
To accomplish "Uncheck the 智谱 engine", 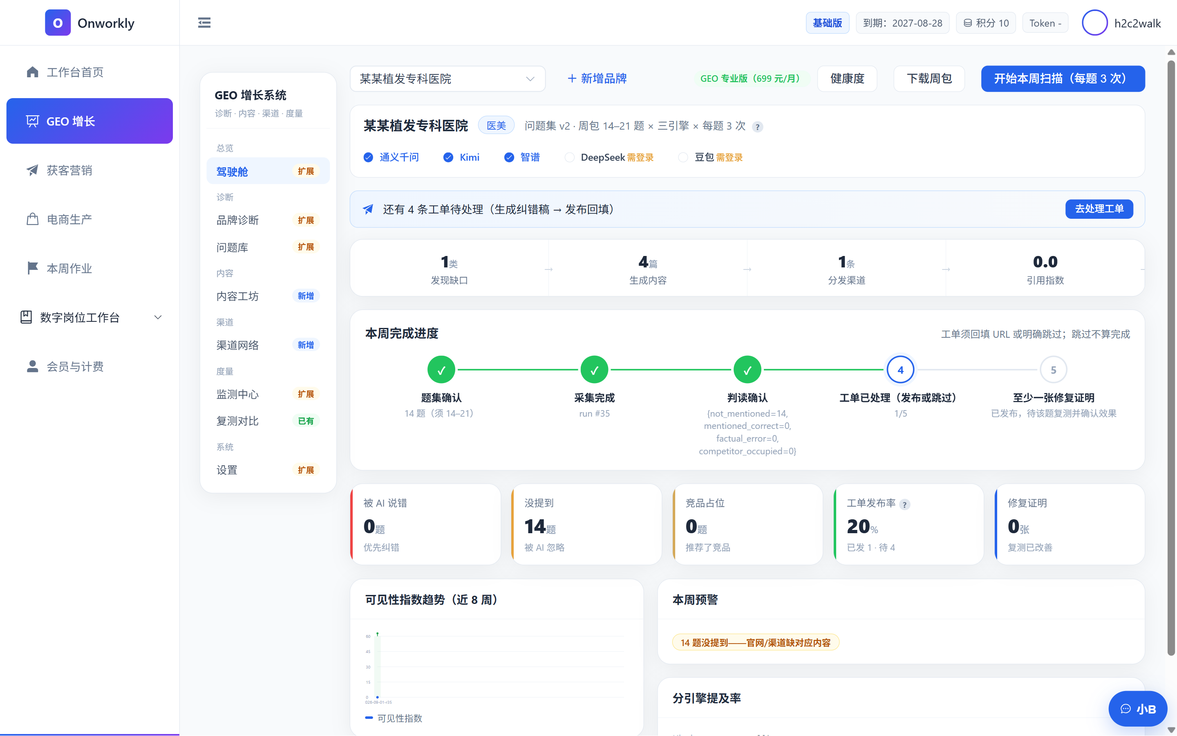I will (509, 157).
